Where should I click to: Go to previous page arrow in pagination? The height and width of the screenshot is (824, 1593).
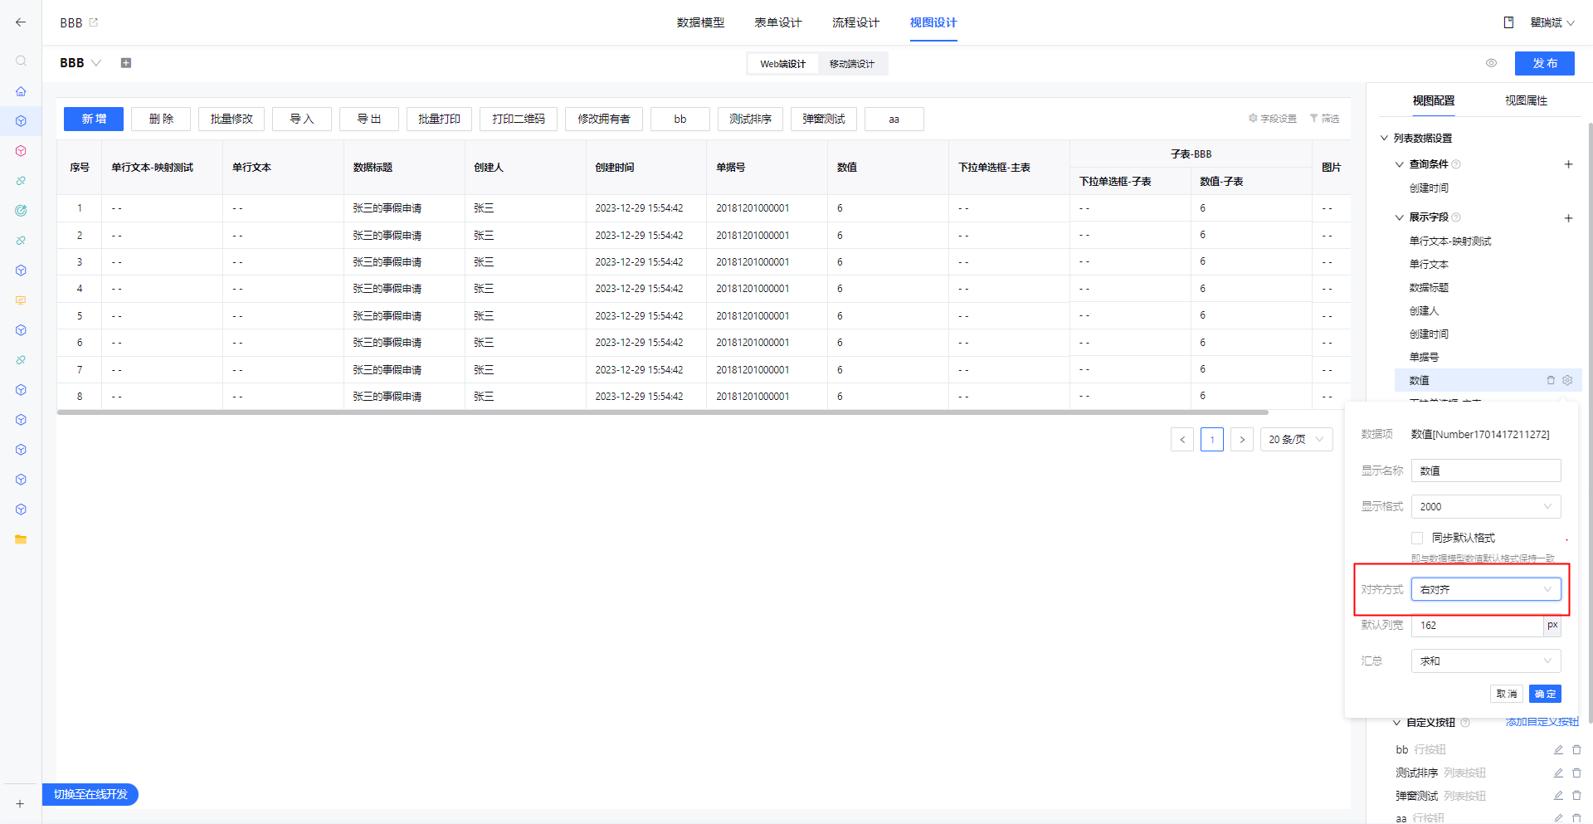(x=1182, y=440)
